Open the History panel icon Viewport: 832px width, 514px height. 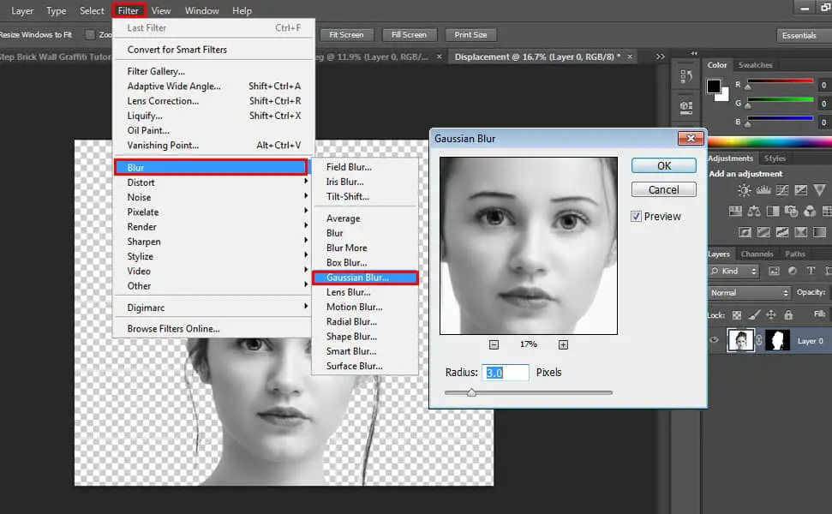click(686, 77)
